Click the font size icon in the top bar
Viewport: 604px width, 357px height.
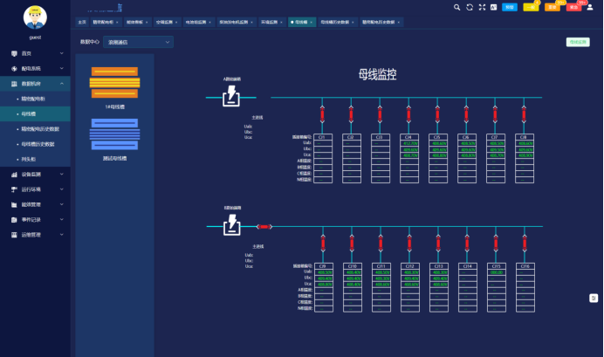click(493, 7)
